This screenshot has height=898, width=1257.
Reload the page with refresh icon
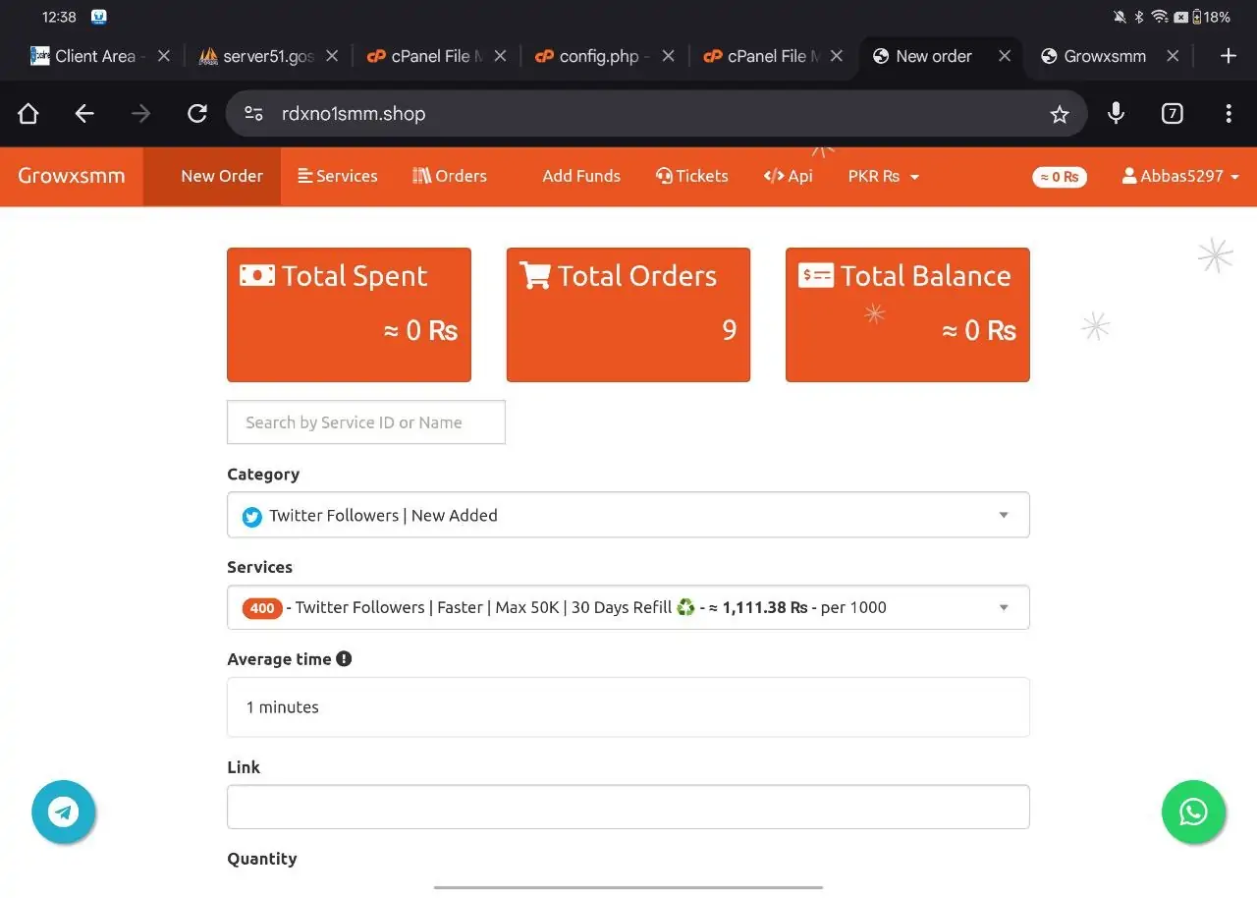point(197,114)
